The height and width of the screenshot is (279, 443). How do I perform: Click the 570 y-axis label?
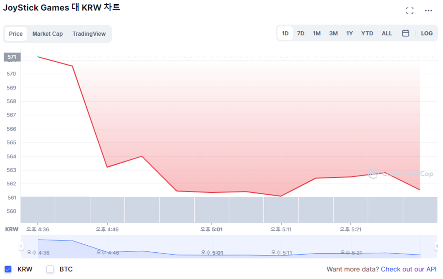pos(11,74)
